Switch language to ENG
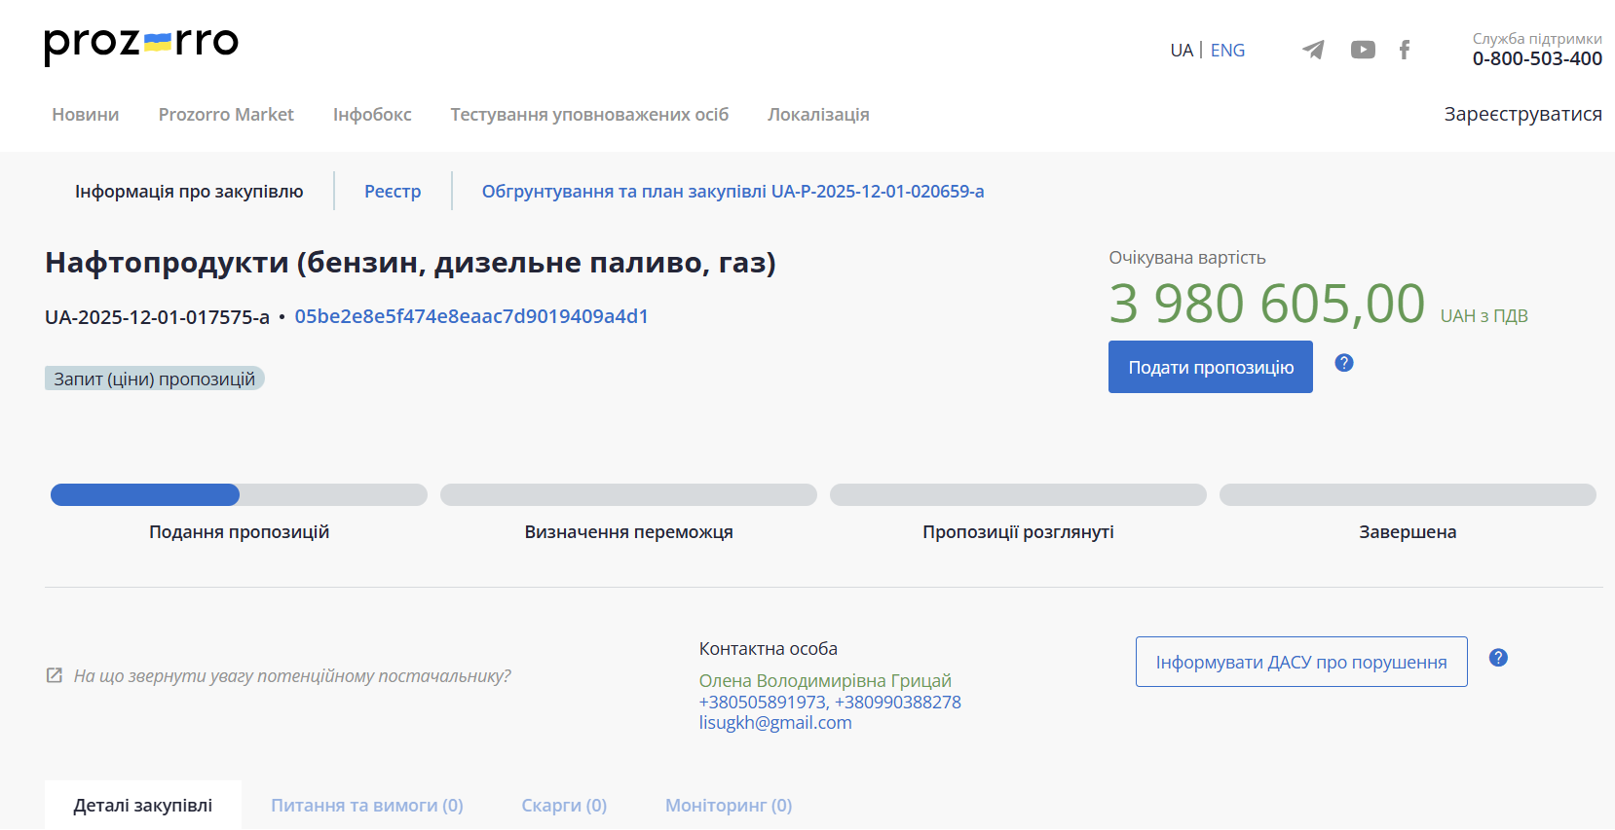 pos(1227,51)
